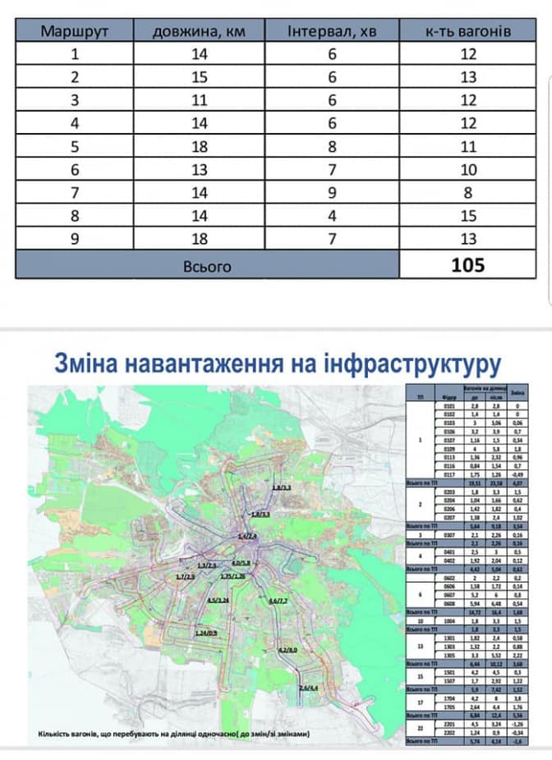Click the length value 15 for route 2
The height and width of the screenshot is (760, 552).
click(198, 80)
